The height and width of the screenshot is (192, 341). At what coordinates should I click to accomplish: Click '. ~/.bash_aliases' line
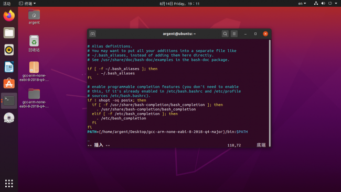116,73
